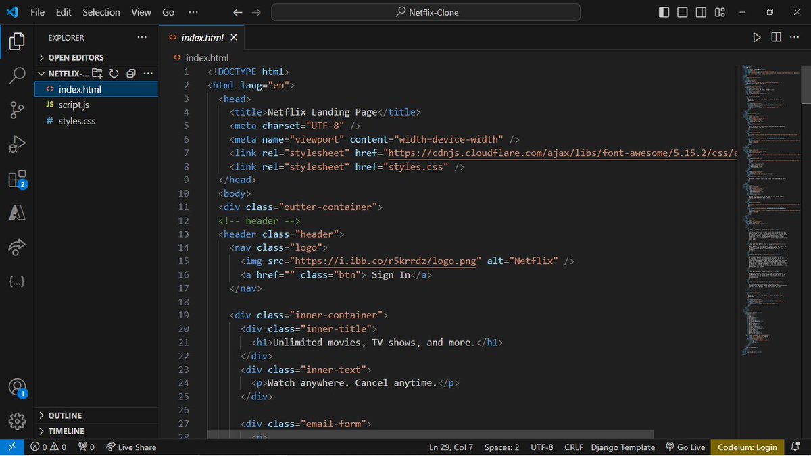
Task: Click line number 19 in the gutter
Action: (x=183, y=315)
